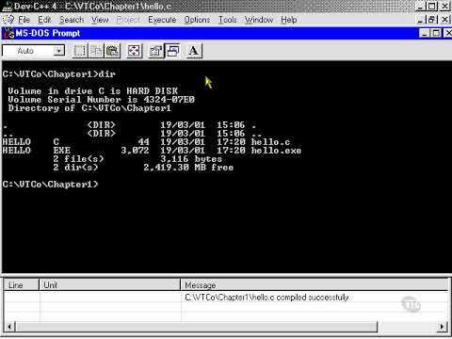The width and height of the screenshot is (452, 339).
Task: Click the horizontal scrollbar thumb in message panel
Action: pos(197,327)
